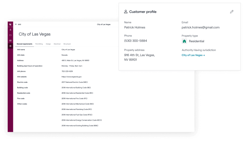Go back using the arrow beside AHJ
Viewport: 245px width, 141px height.
[16, 24]
